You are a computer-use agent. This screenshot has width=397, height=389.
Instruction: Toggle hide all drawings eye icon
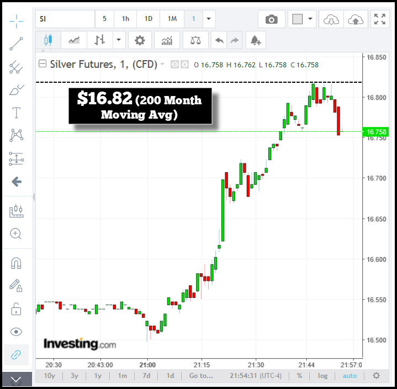pos(16,332)
